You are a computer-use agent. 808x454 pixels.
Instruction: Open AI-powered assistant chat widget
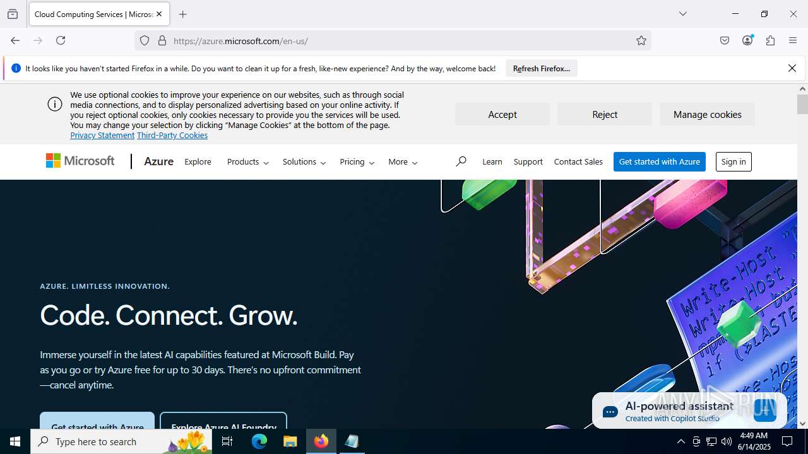[x=689, y=410]
